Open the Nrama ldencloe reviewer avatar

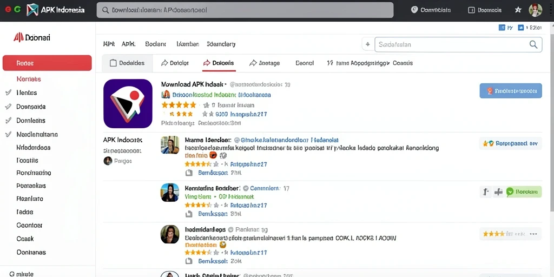click(x=169, y=145)
